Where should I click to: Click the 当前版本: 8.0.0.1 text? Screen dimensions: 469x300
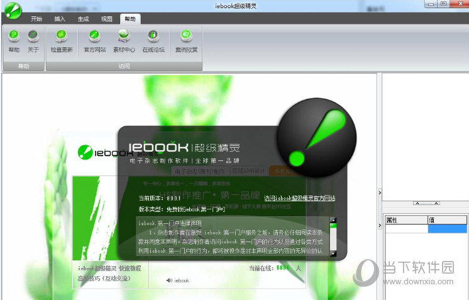point(160,198)
